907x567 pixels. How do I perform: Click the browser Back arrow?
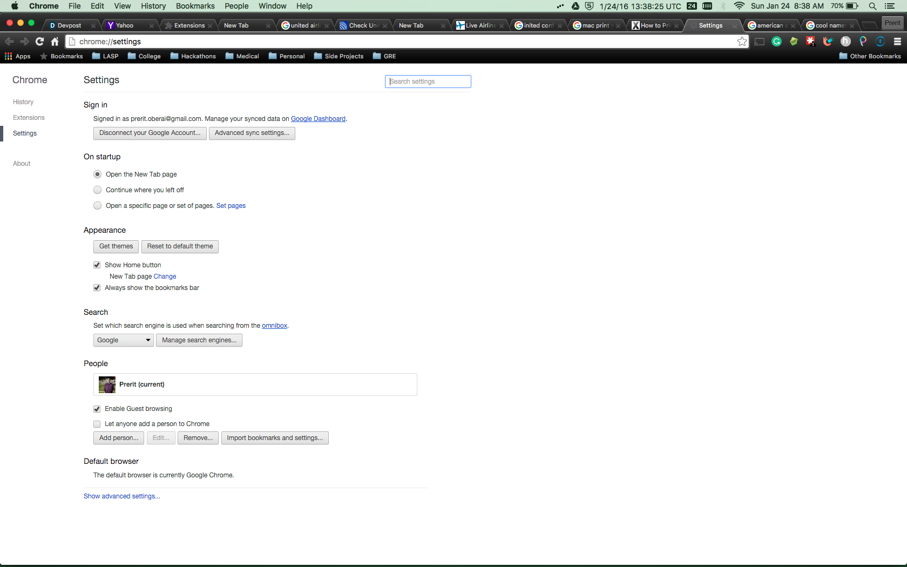[9, 42]
